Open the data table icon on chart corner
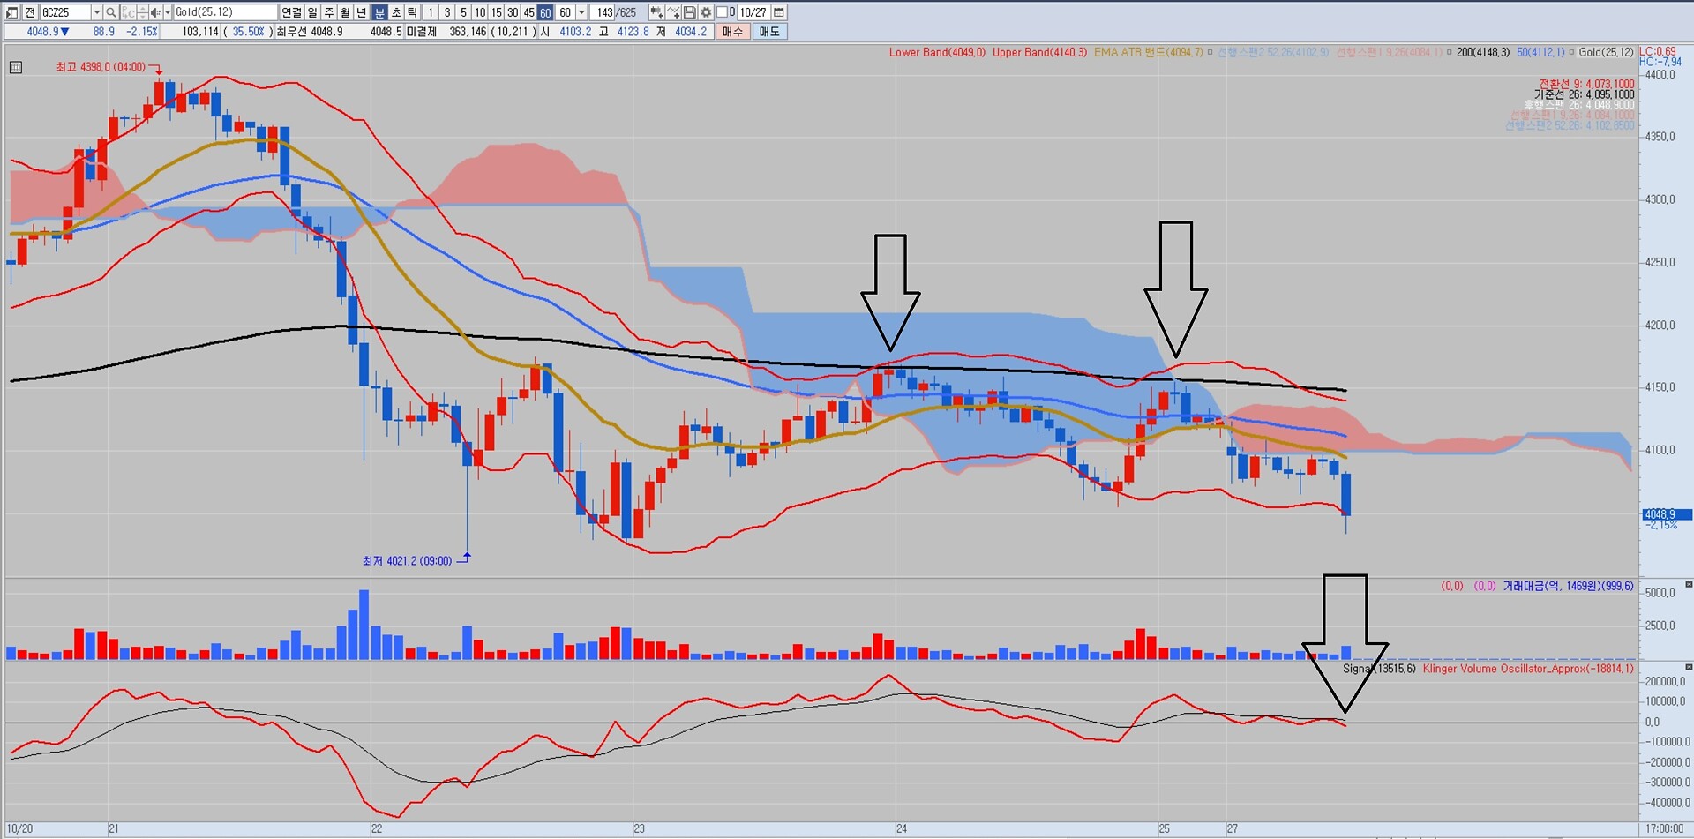This screenshot has height=839, width=1694. [x=15, y=67]
